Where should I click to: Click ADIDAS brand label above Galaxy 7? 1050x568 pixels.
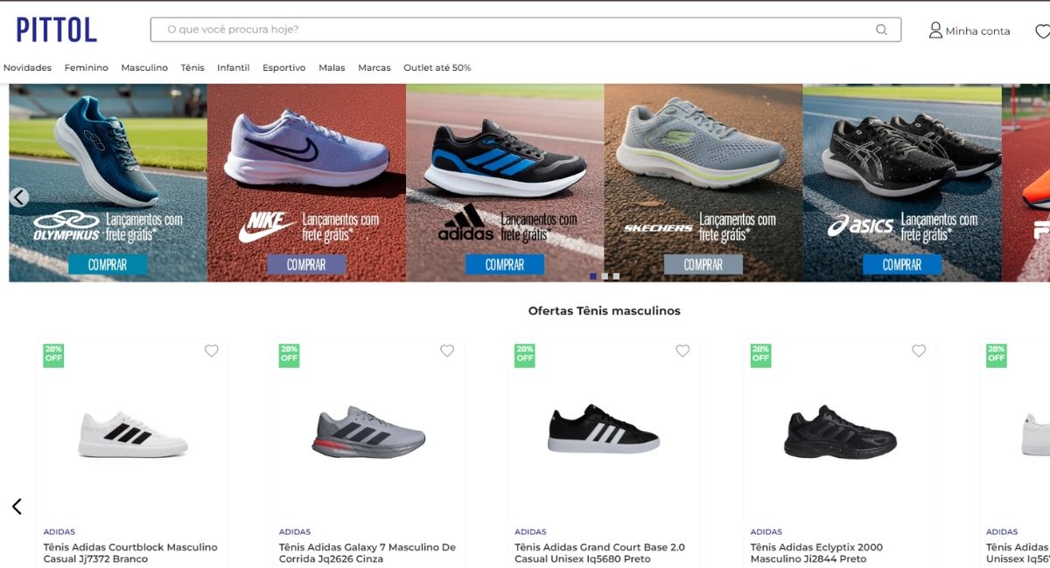coord(295,531)
